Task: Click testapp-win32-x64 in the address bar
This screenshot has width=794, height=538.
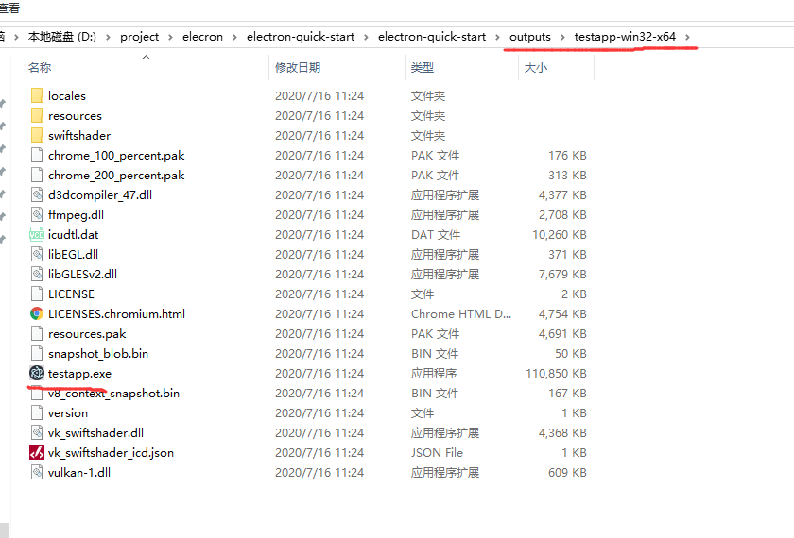Action: (x=625, y=37)
